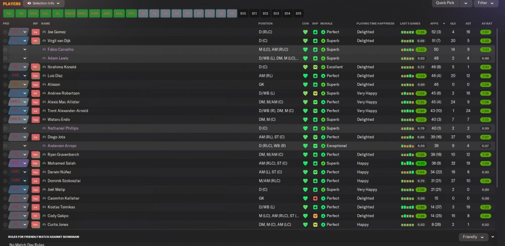505x246 pixels.
Task: Open the Selection Info dropdown
Action: 43,3
